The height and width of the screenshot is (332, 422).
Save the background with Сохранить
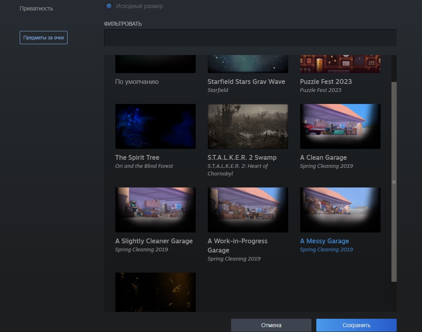[356, 325]
